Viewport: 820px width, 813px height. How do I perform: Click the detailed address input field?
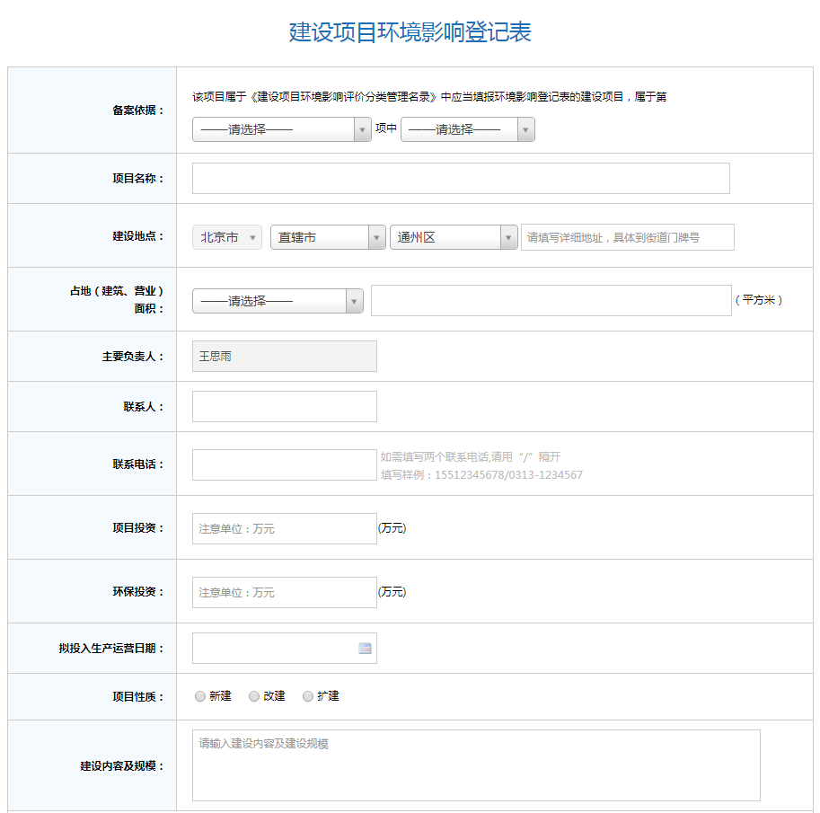coord(628,237)
